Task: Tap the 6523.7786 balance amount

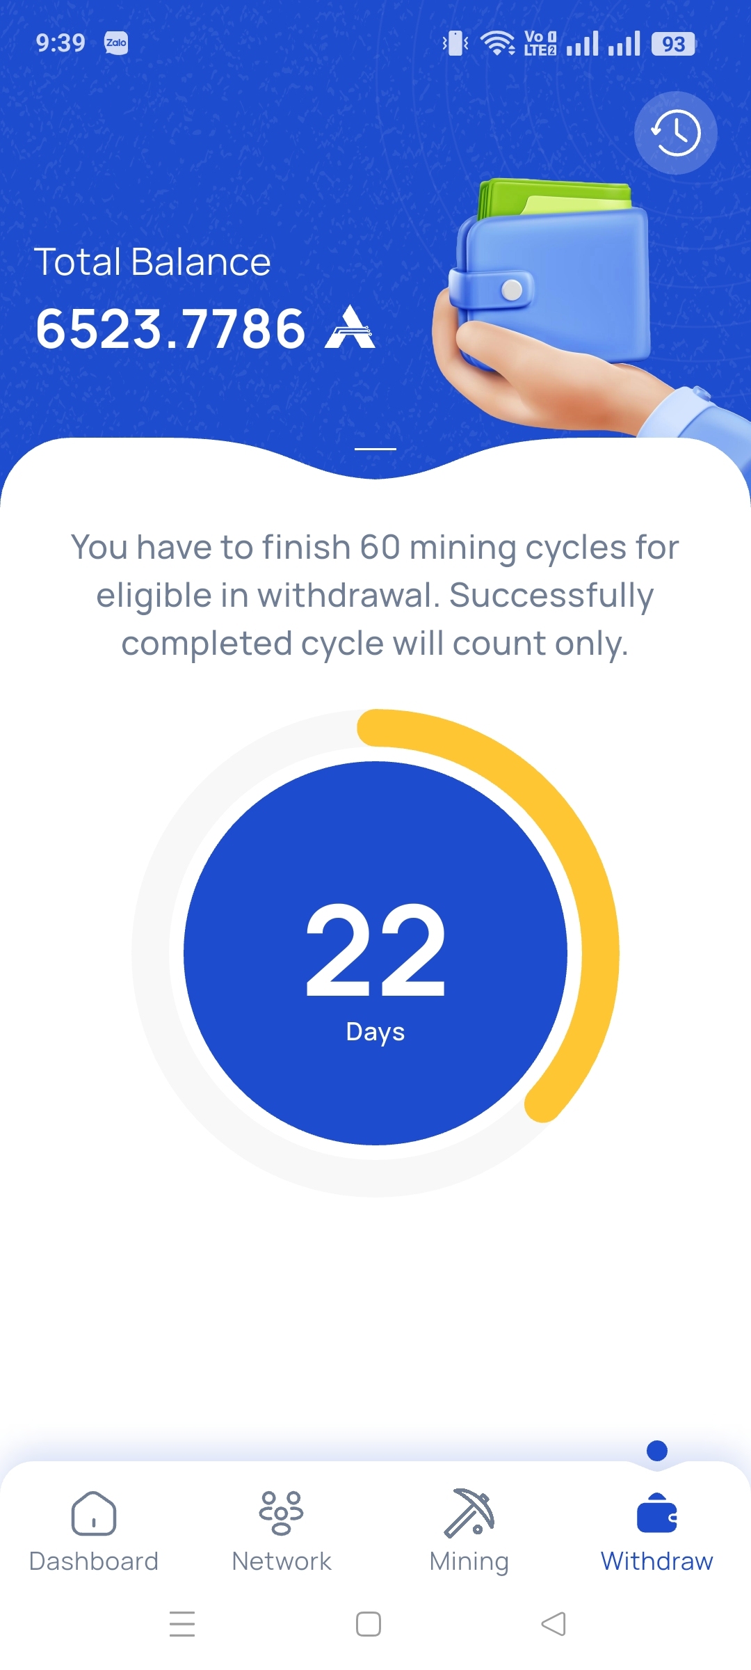Action: [170, 328]
